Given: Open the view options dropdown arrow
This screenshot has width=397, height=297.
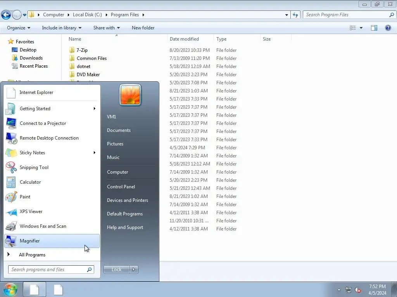Looking at the screenshot, I should (361, 28).
